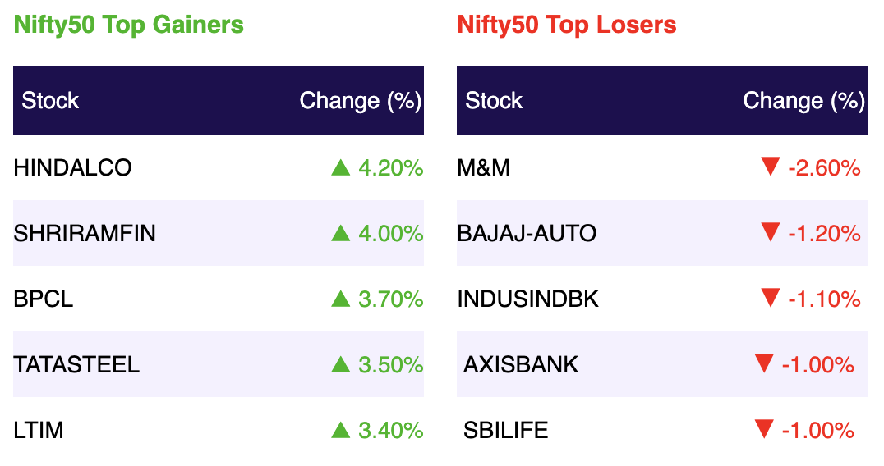Click the green triangle next to LTIM
The image size is (884, 466).
(340, 431)
